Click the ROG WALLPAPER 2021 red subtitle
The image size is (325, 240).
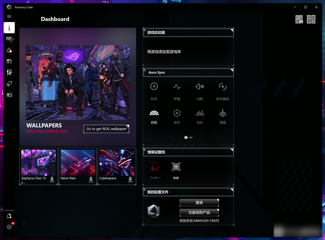[47, 131]
